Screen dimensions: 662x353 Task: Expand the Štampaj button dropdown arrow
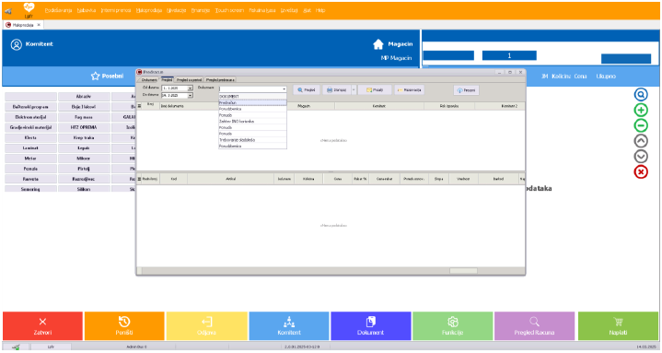click(354, 90)
